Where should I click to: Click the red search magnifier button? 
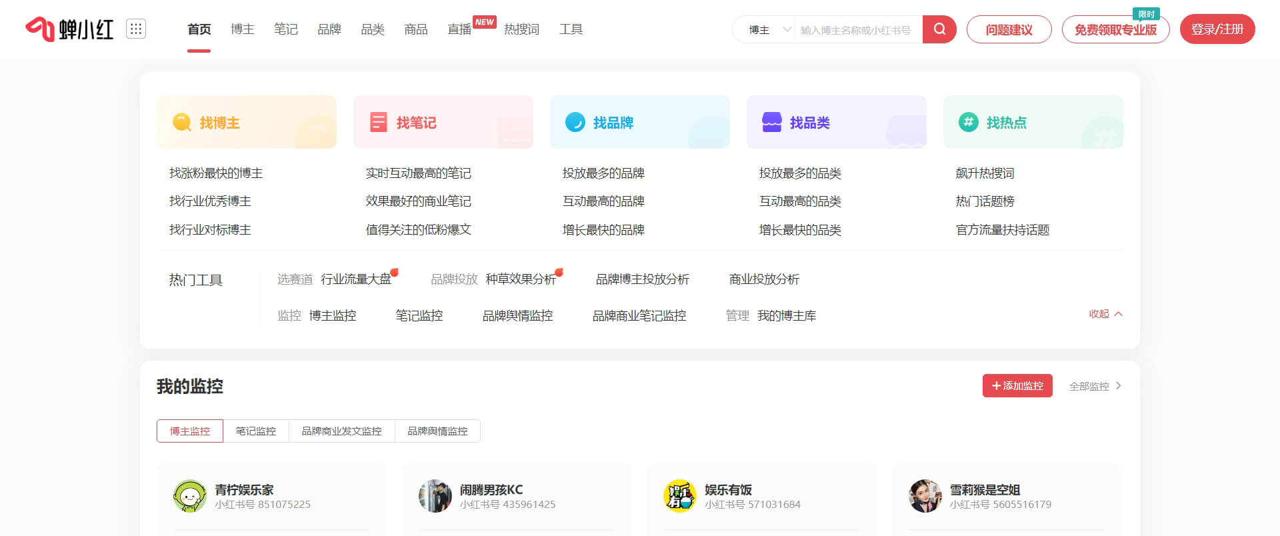click(x=939, y=29)
